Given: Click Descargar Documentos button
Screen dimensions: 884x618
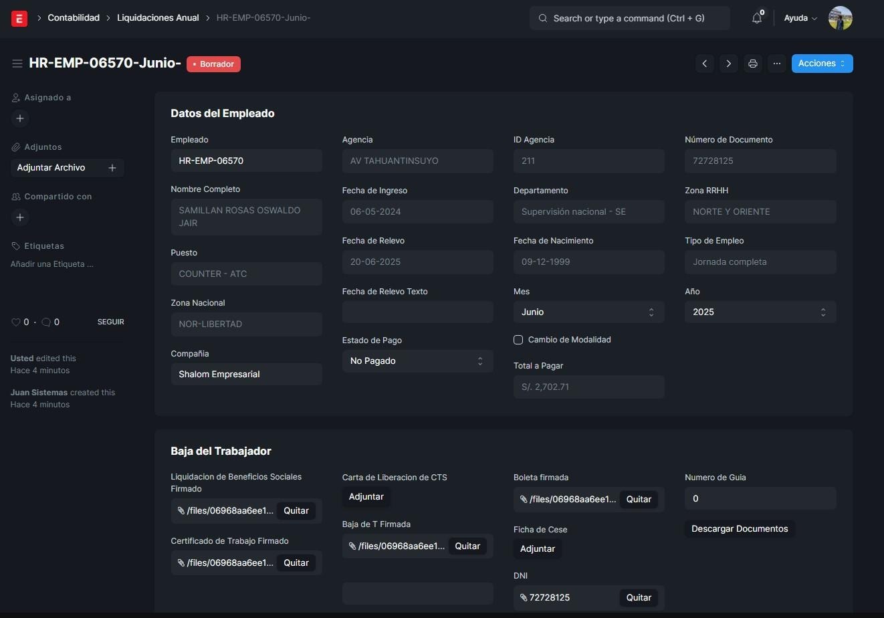Looking at the screenshot, I should click(x=740, y=529).
